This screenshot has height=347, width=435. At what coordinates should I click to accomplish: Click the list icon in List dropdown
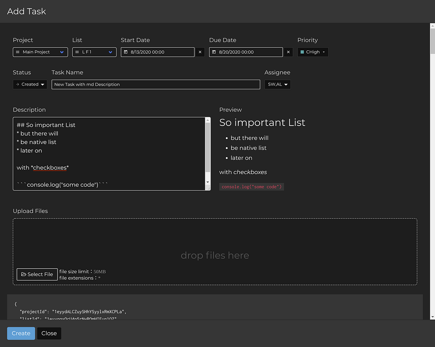77,52
